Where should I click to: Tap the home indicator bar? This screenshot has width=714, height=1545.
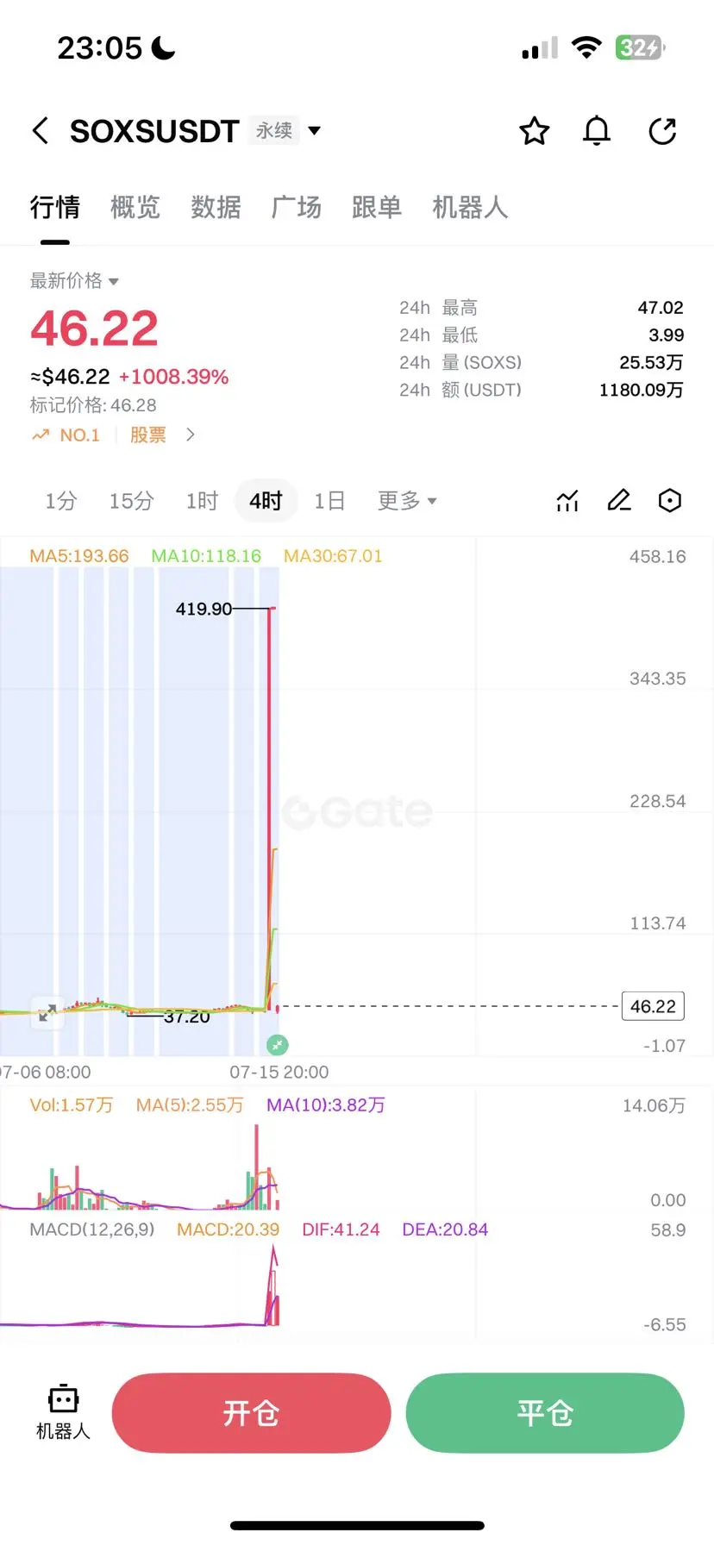pyautogui.click(x=357, y=1525)
